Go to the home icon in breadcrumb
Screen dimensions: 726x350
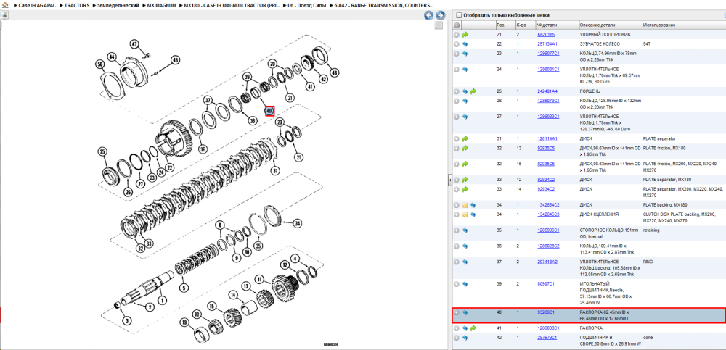pos(6,4)
